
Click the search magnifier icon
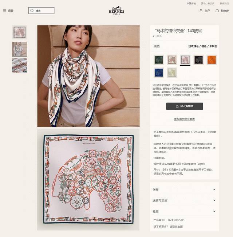tap(32, 11)
